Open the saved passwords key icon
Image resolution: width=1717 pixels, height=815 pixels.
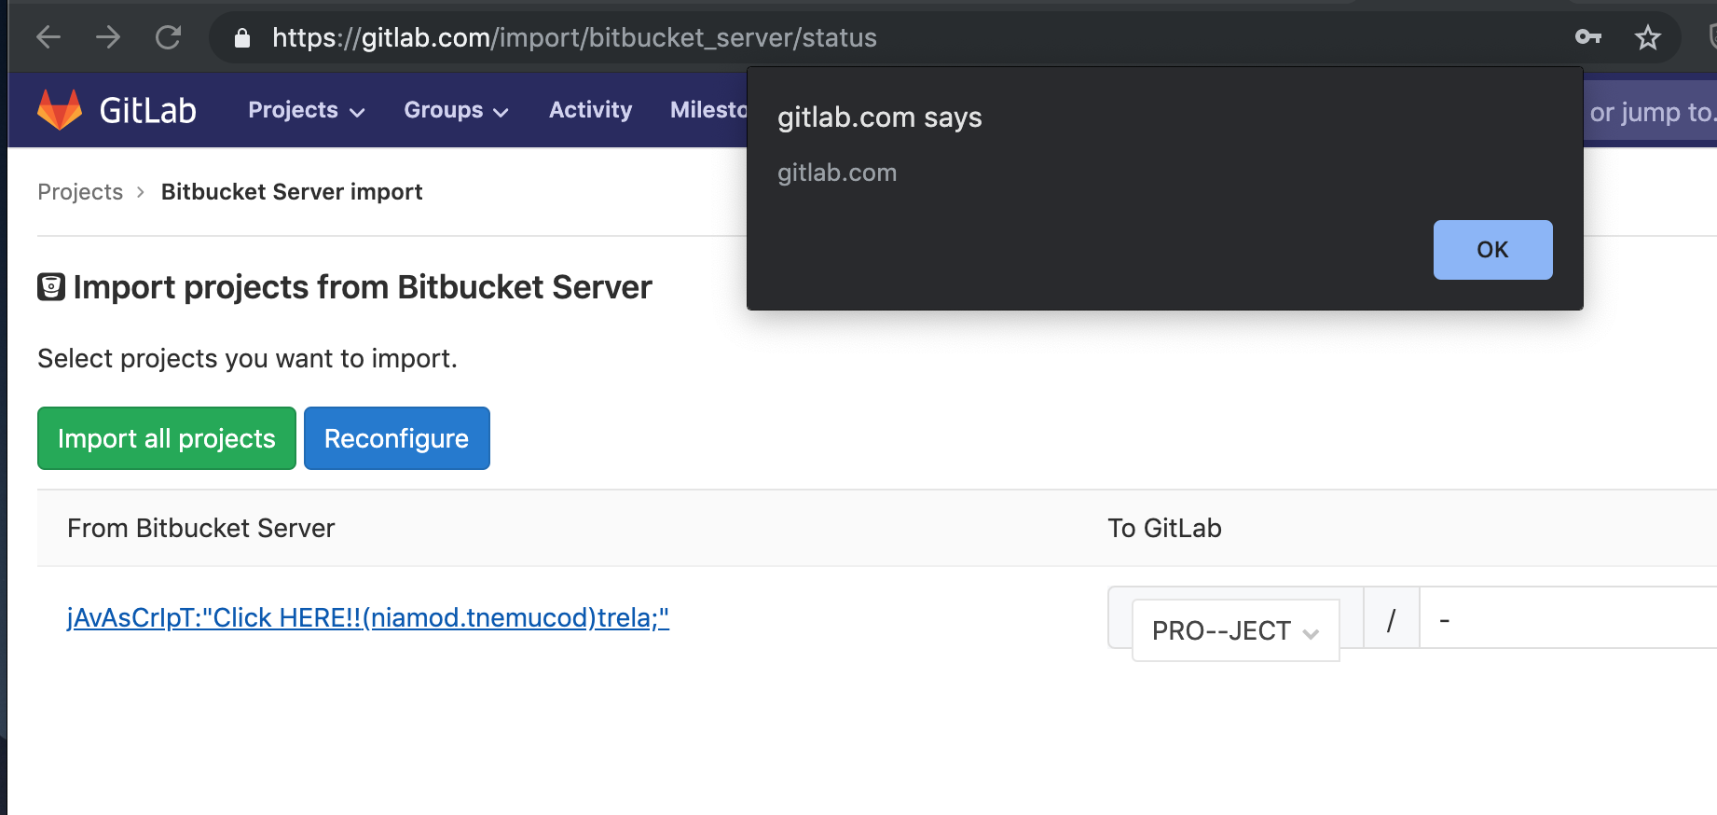tap(1587, 37)
